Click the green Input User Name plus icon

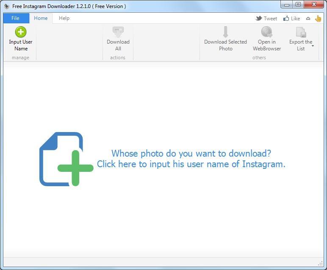coord(21,32)
